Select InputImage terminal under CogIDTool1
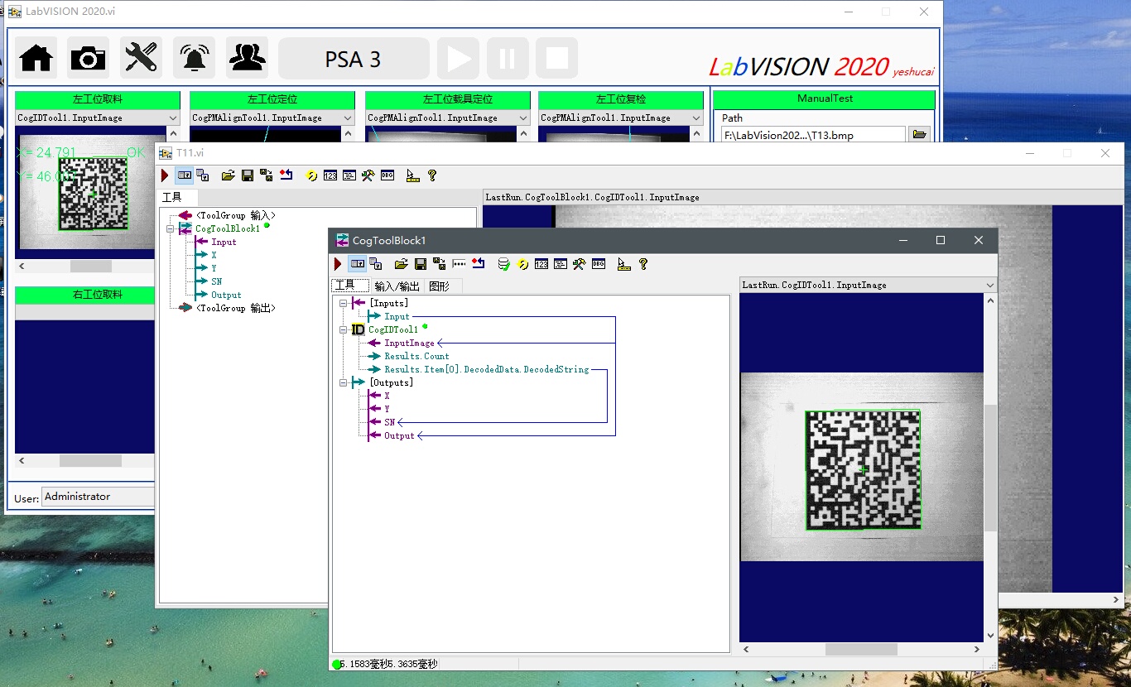Image resolution: width=1131 pixels, height=687 pixels. [x=409, y=343]
